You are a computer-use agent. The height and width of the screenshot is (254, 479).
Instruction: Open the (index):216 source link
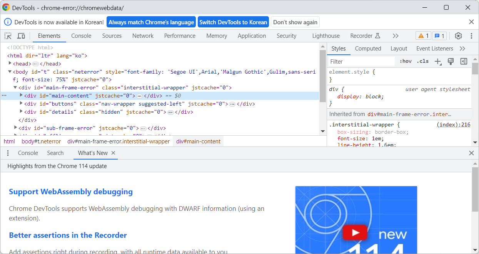(x=454, y=124)
